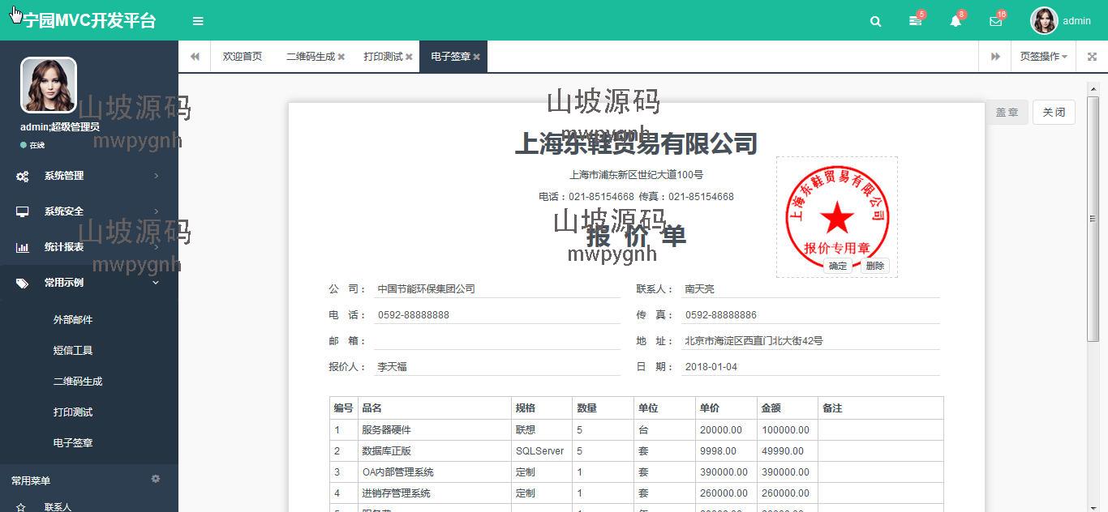This screenshot has width=1108, height=512.
Task: Open the bell notifications icon
Action: point(956,21)
